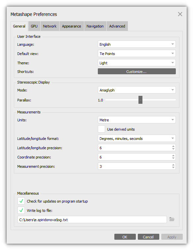Screen dimensions: 193x250
Task: Switch to the Navigation tab
Action: [x=95, y=26]
